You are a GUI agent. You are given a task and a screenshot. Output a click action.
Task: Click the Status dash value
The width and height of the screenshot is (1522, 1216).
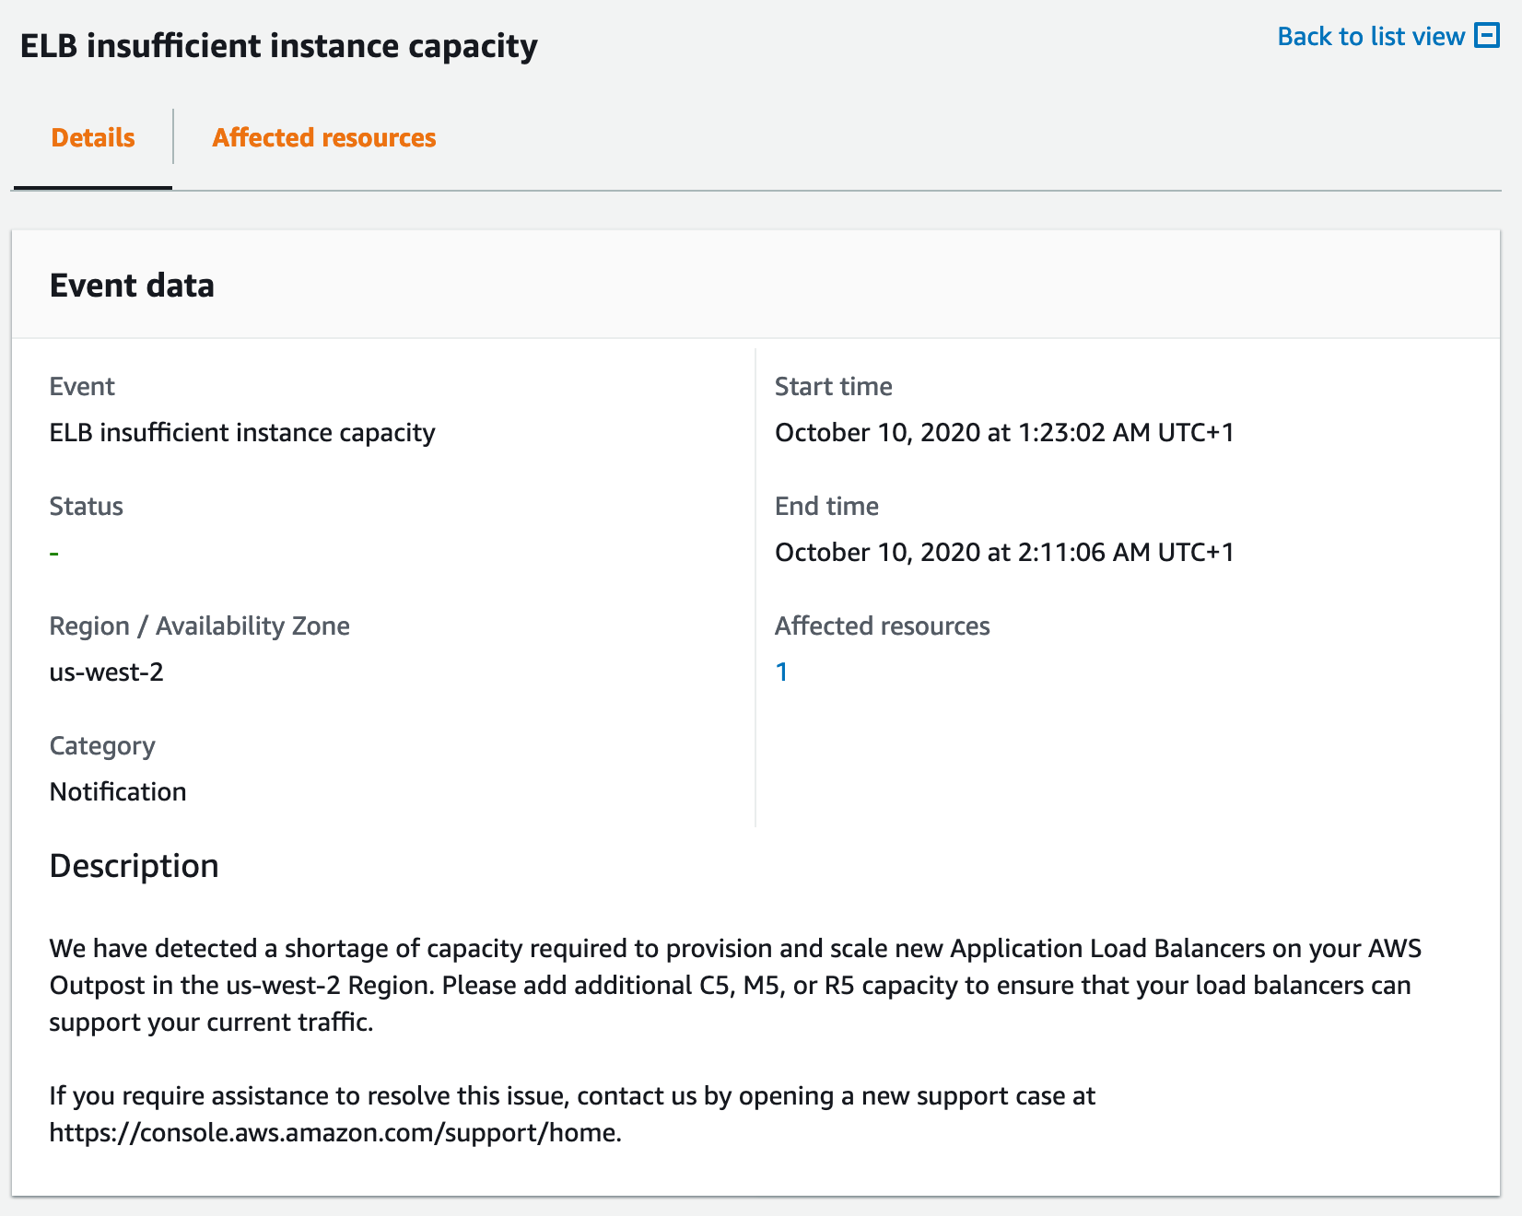pos(54,553)
